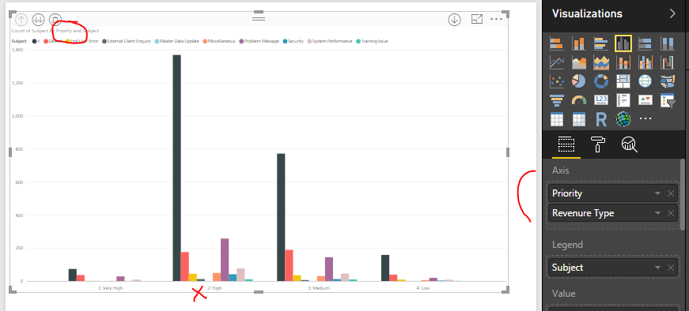Choose the Donut chart visual
Screen dimensions: 689x311
[600, 81]
